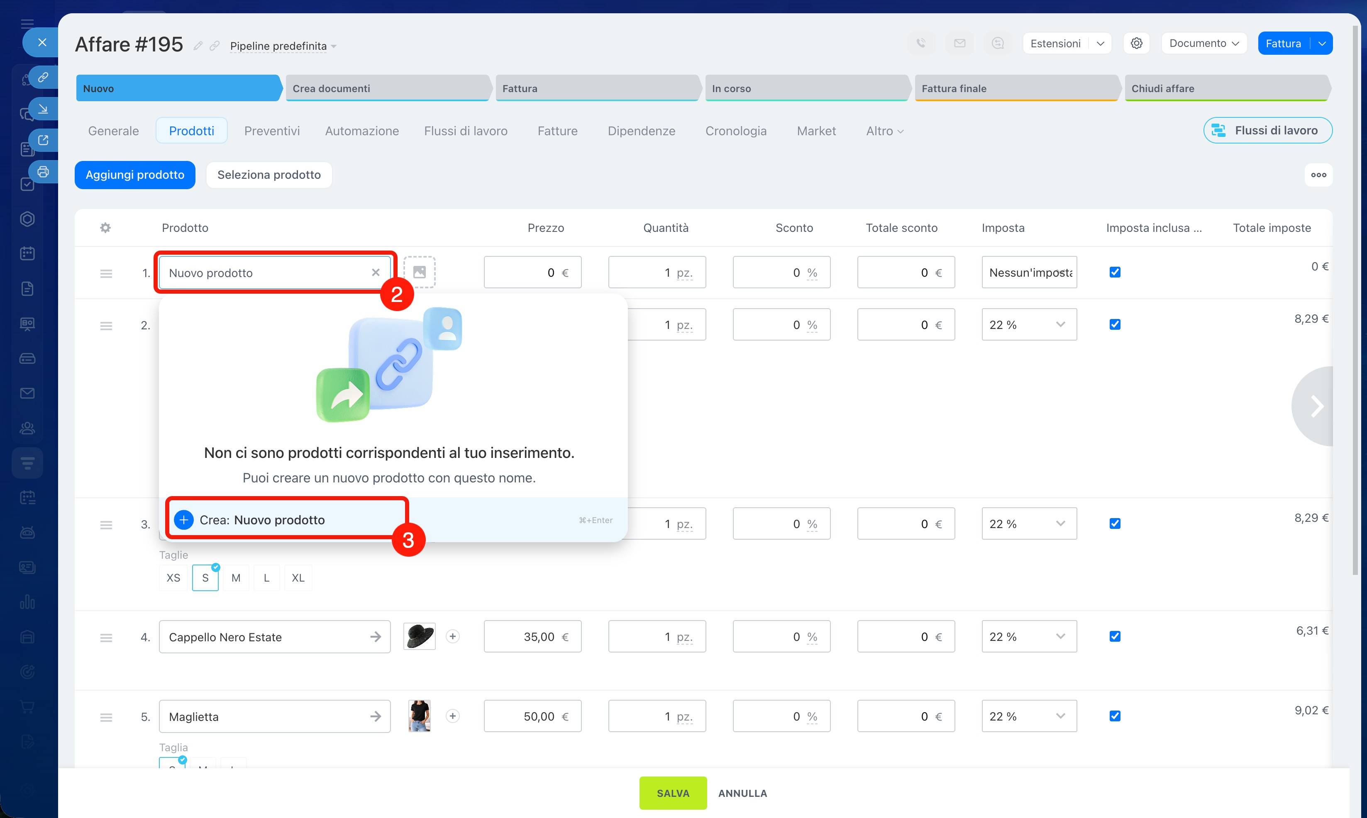Screen dimensions: 1367x818
Task: Open the Cronologia tab
Action: pyautogui.click(x=736, y=131)
